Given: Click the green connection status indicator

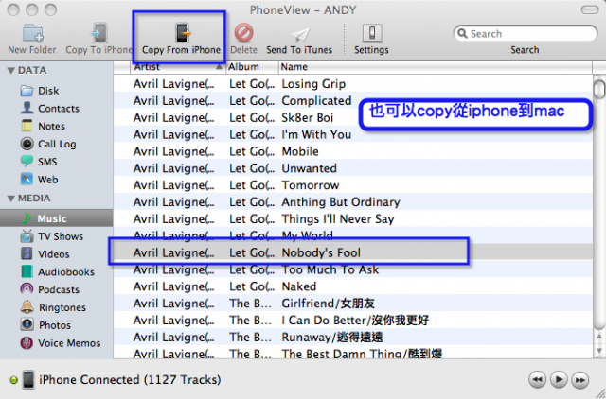Looking at the screenshot, I should click(13, 380).
